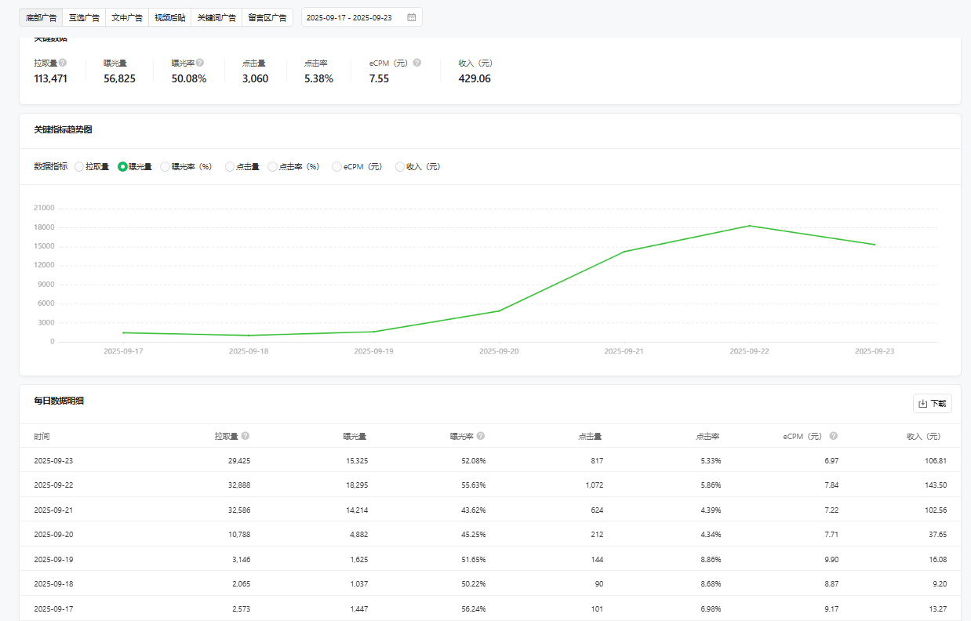Click the 3,060 total clicks value
971x621 pixels.
pyautogui.click(x=255, y=78)
